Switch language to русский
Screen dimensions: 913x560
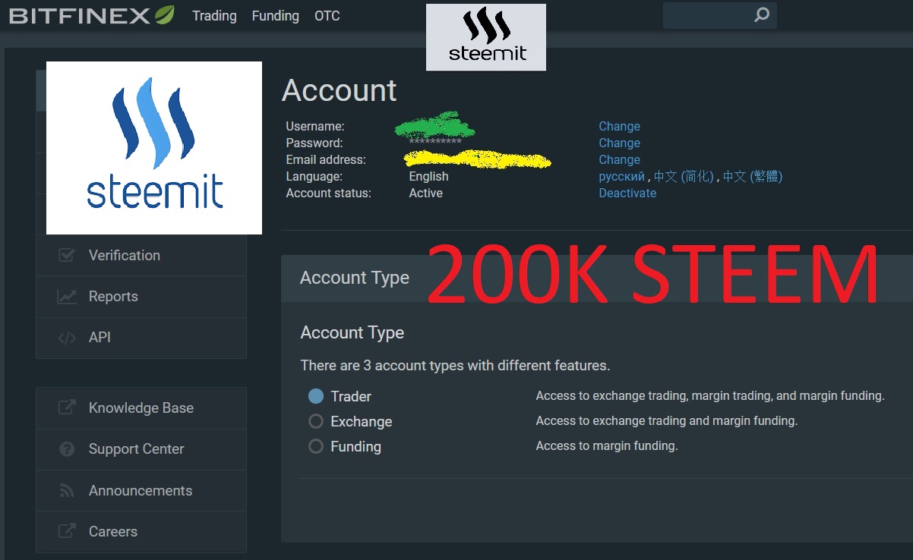pyautogui.click(x=621, y=176)
